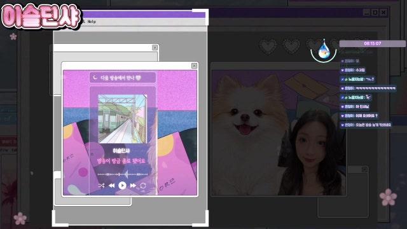Click the train platform album art
Viewport: 407px width, 229px height.
coord(123,119)
